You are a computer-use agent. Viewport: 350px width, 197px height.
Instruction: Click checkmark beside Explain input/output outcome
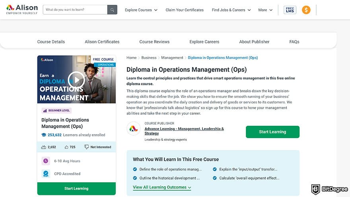point(214,169)
